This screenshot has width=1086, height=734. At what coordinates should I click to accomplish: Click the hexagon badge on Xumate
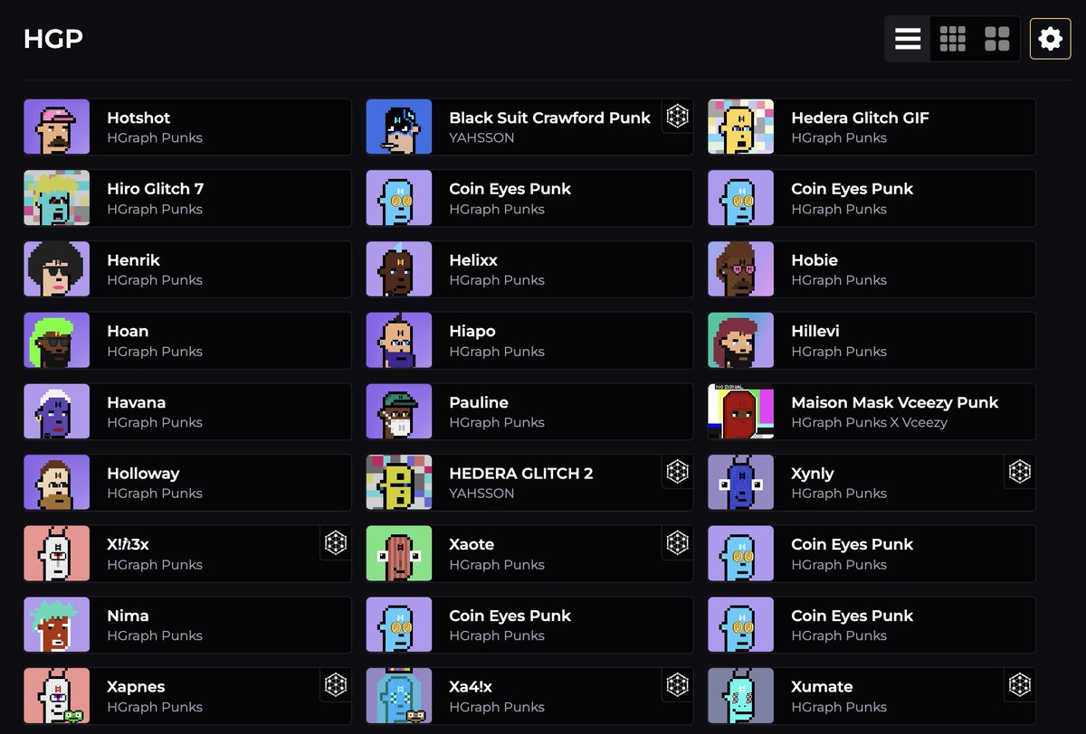point(1020,684)
